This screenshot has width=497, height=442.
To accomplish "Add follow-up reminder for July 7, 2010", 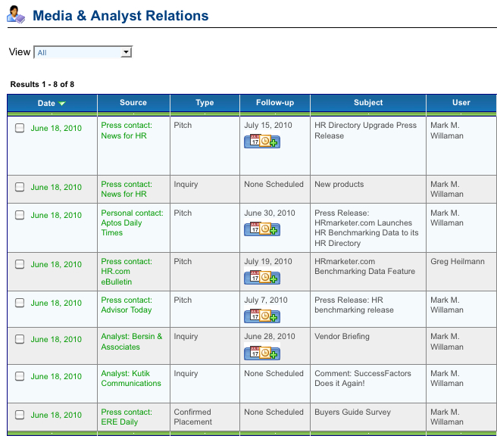I will point(262,316).
